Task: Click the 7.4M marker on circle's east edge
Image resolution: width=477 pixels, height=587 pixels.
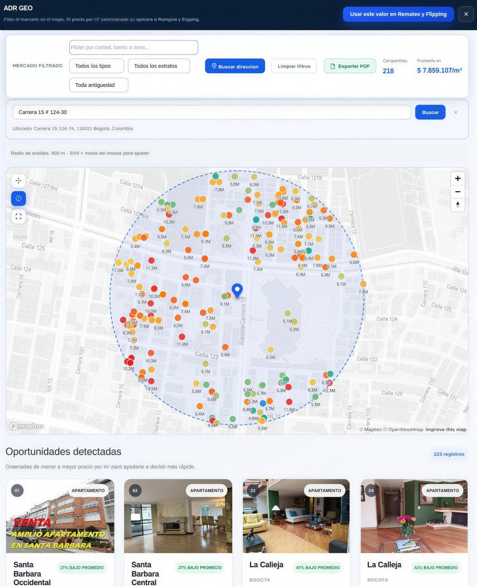Action: (363, 284)
